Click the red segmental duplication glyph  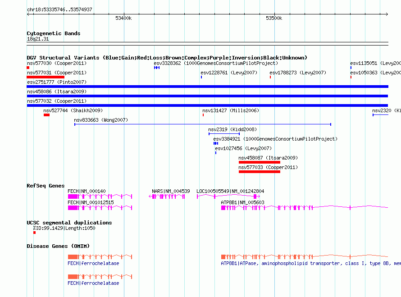[x=34, y=233]
